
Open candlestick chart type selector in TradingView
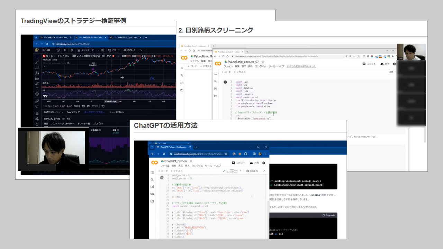point(72,50)
